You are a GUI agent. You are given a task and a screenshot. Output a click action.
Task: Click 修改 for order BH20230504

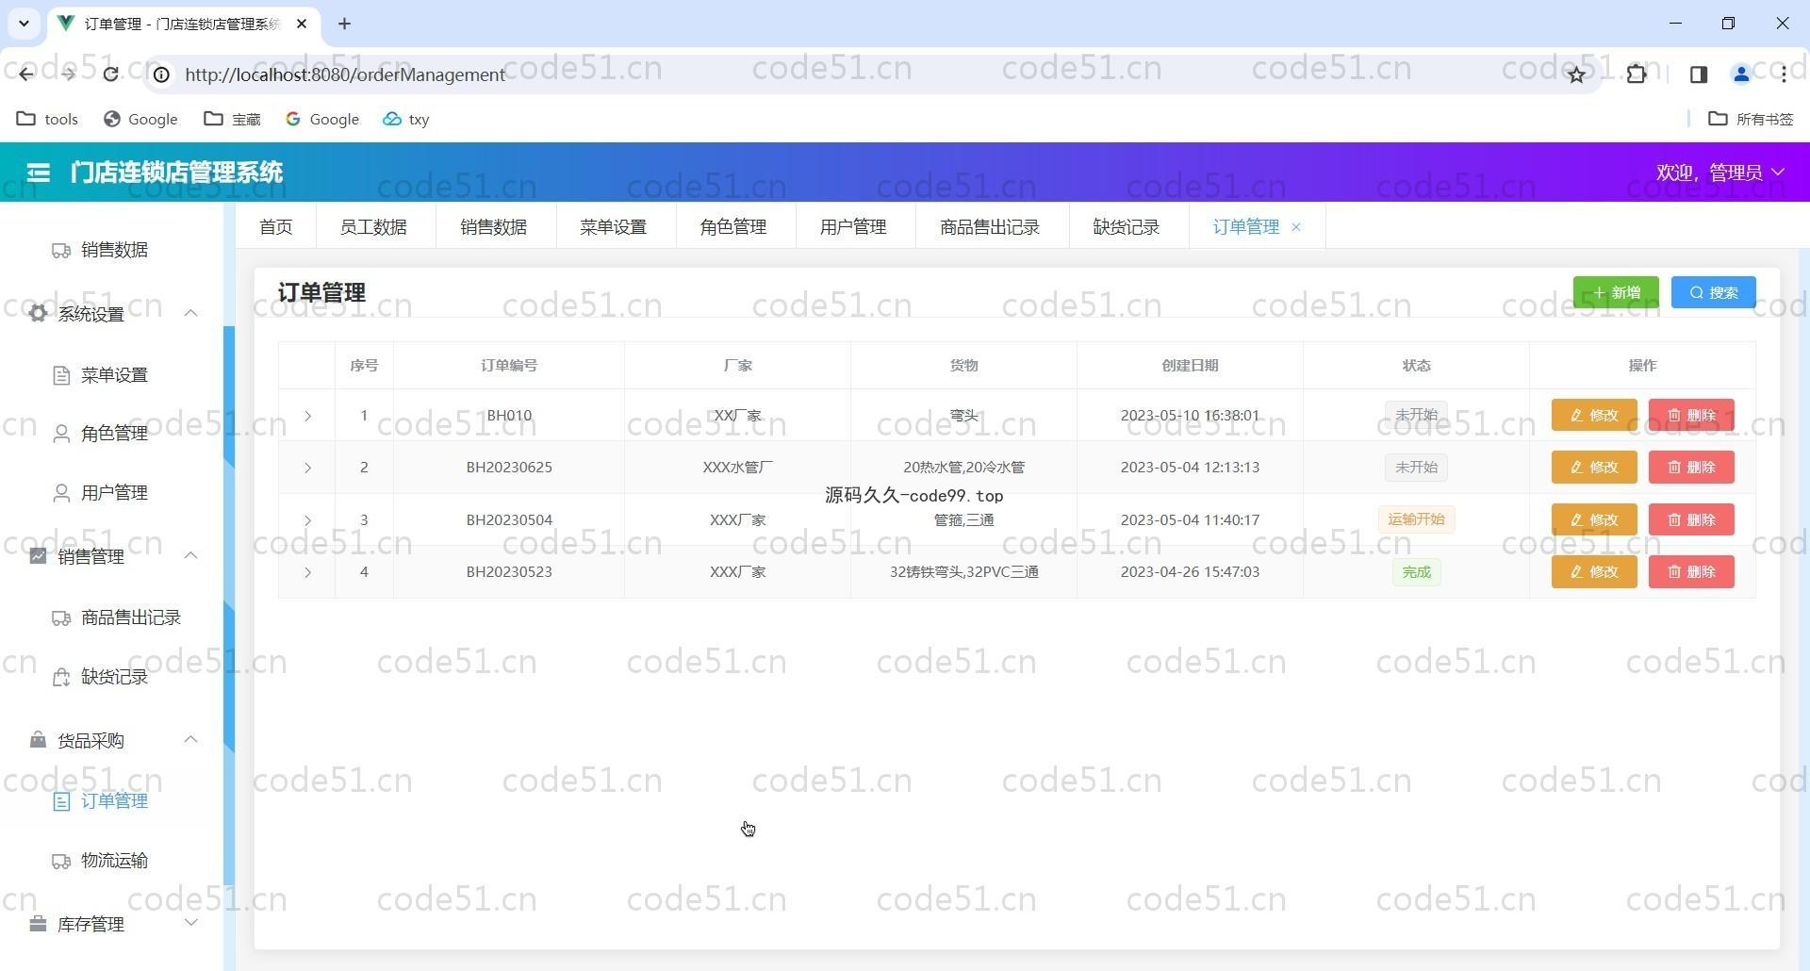(x=1594, y=519)
